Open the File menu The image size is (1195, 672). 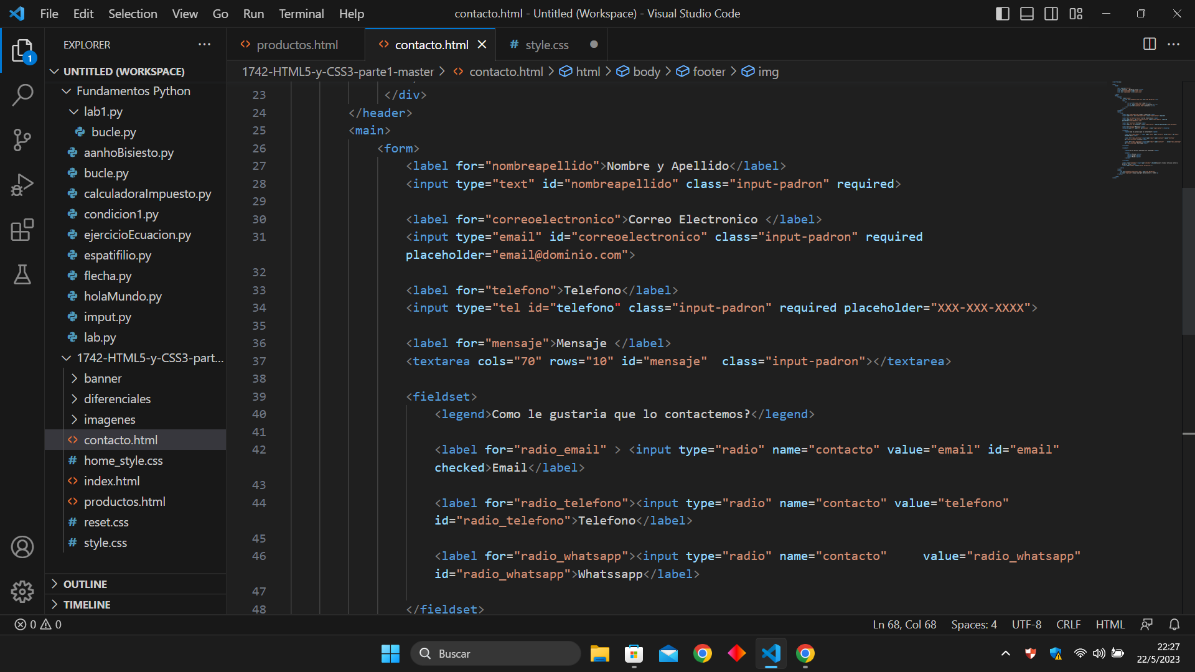click(x=49, y=14)
